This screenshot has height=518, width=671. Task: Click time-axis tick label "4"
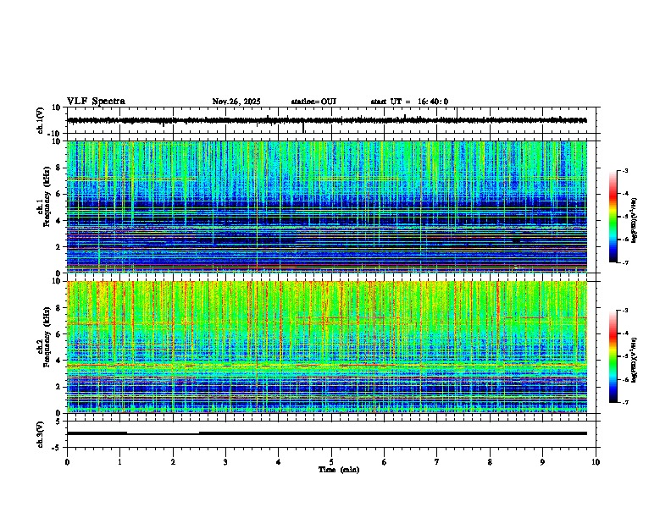279,462
